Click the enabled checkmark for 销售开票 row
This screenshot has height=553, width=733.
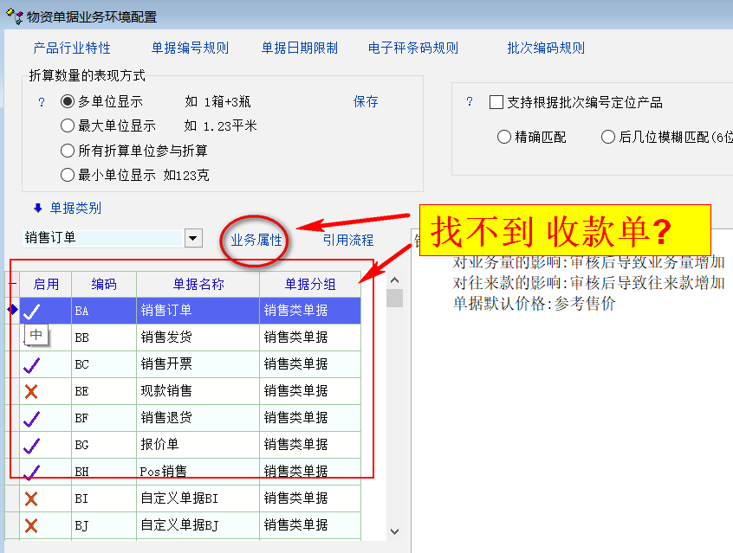32,364
